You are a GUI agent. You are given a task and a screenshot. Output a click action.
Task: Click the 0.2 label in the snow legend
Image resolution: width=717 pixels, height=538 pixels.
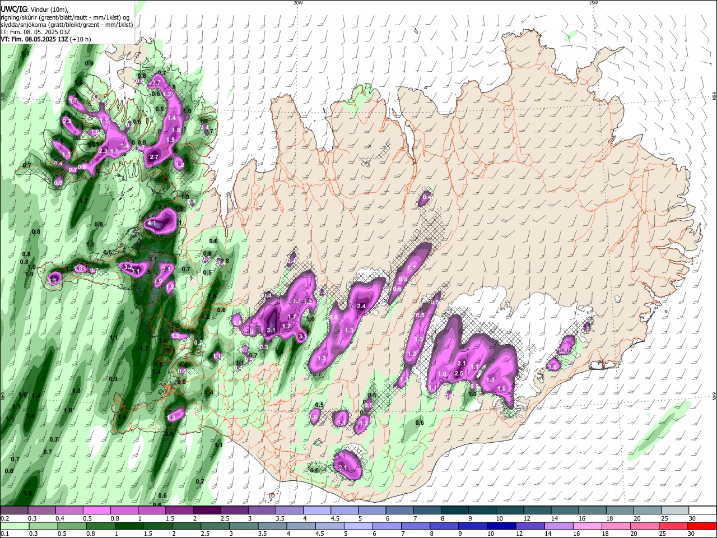[4, 518]
